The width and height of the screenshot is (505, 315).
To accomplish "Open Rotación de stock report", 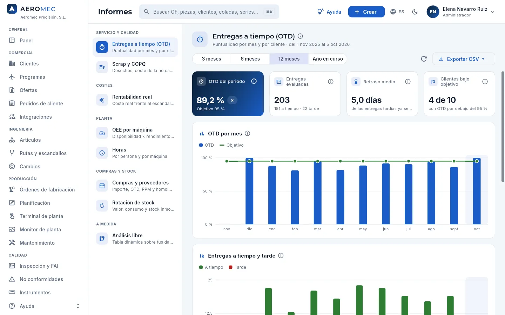I will click(x=135, y=206).
